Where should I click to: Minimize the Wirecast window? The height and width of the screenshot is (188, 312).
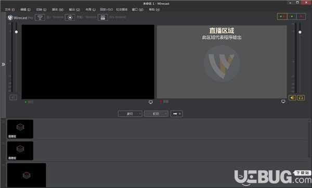pos(290,3)
